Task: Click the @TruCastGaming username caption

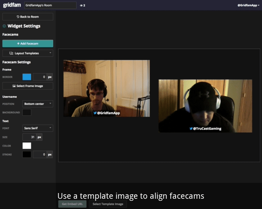Action: pyautogui.click(x=206, y=128)
